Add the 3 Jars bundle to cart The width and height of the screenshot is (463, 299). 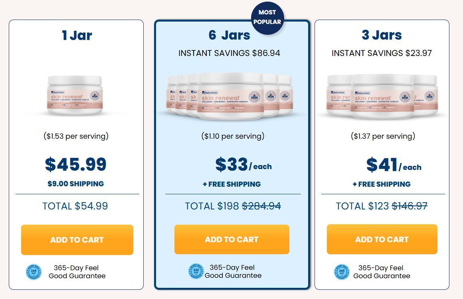click(x=382, y=239)
